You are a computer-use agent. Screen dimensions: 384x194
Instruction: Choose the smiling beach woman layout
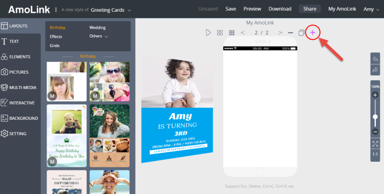(x=110, y=182)
